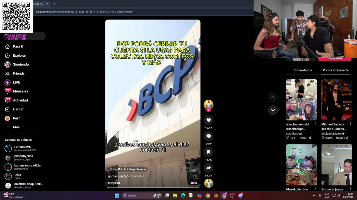Screen dimensions: 357x200
Task: Click the plus icon beside Cargar
Action: point(8,109)
